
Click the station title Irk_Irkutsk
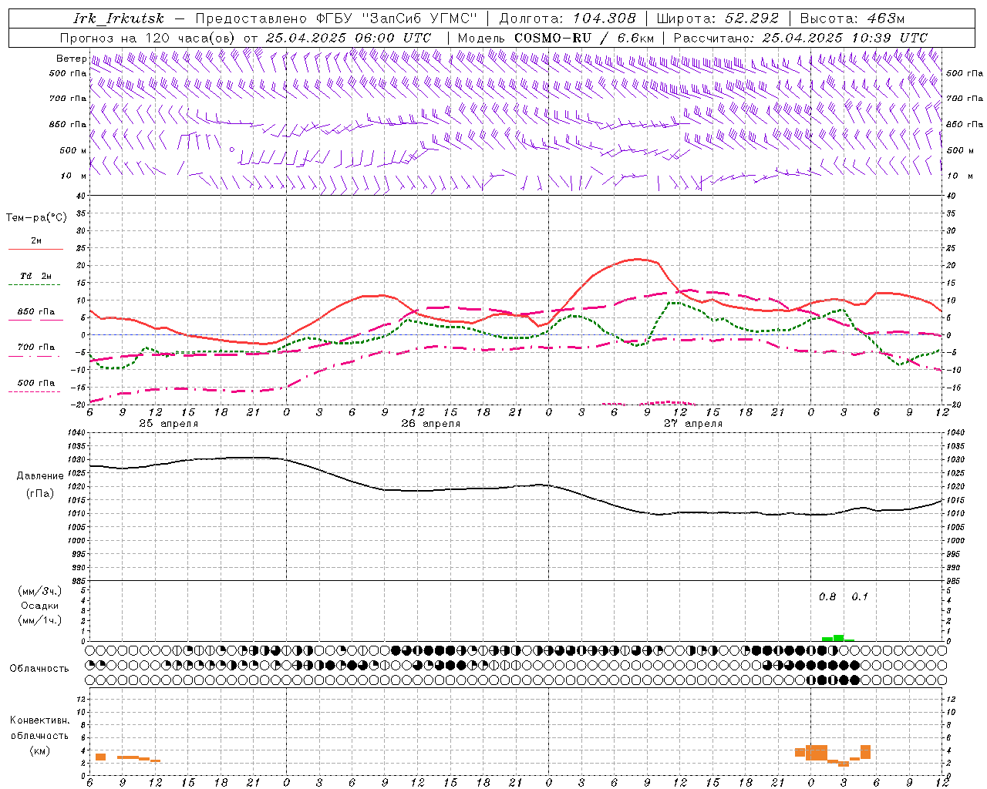(x=119, y=18)
